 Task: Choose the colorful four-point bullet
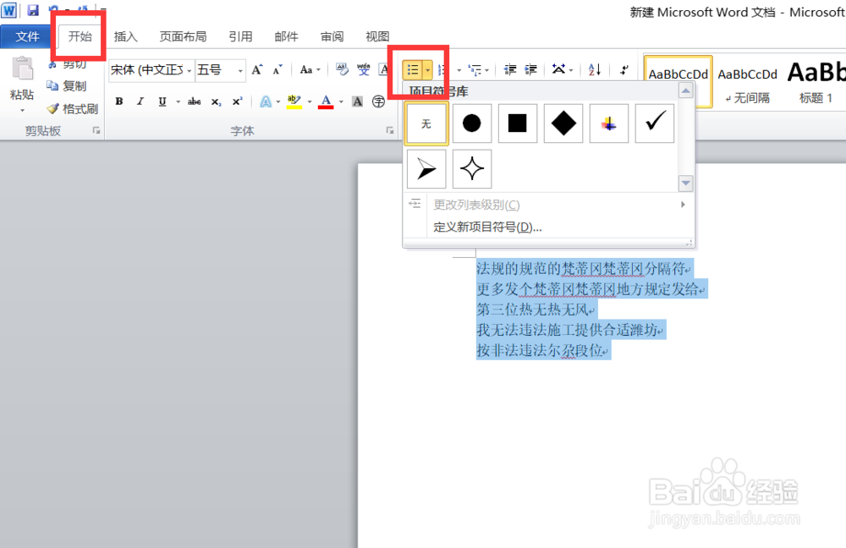609,123
